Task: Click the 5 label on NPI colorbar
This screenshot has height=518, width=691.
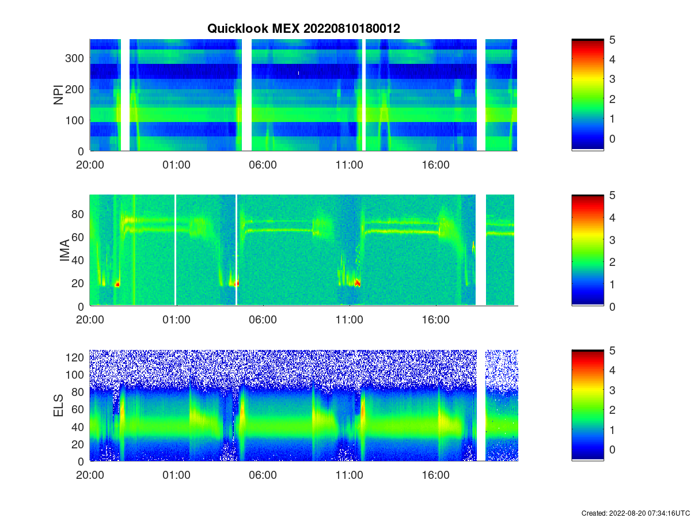Action: 613,40
